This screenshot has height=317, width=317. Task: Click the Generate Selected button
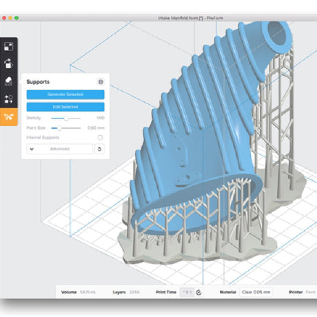(x=65, y=94)
